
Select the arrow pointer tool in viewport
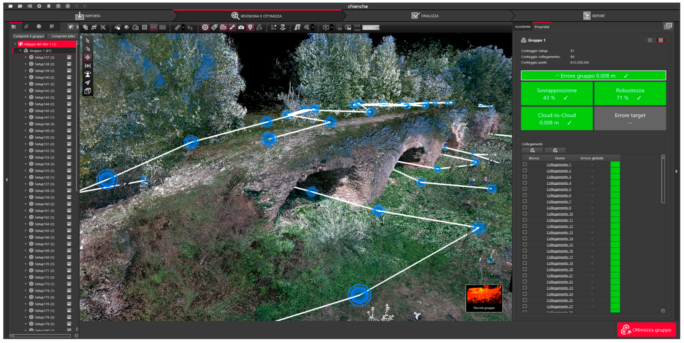88,41
